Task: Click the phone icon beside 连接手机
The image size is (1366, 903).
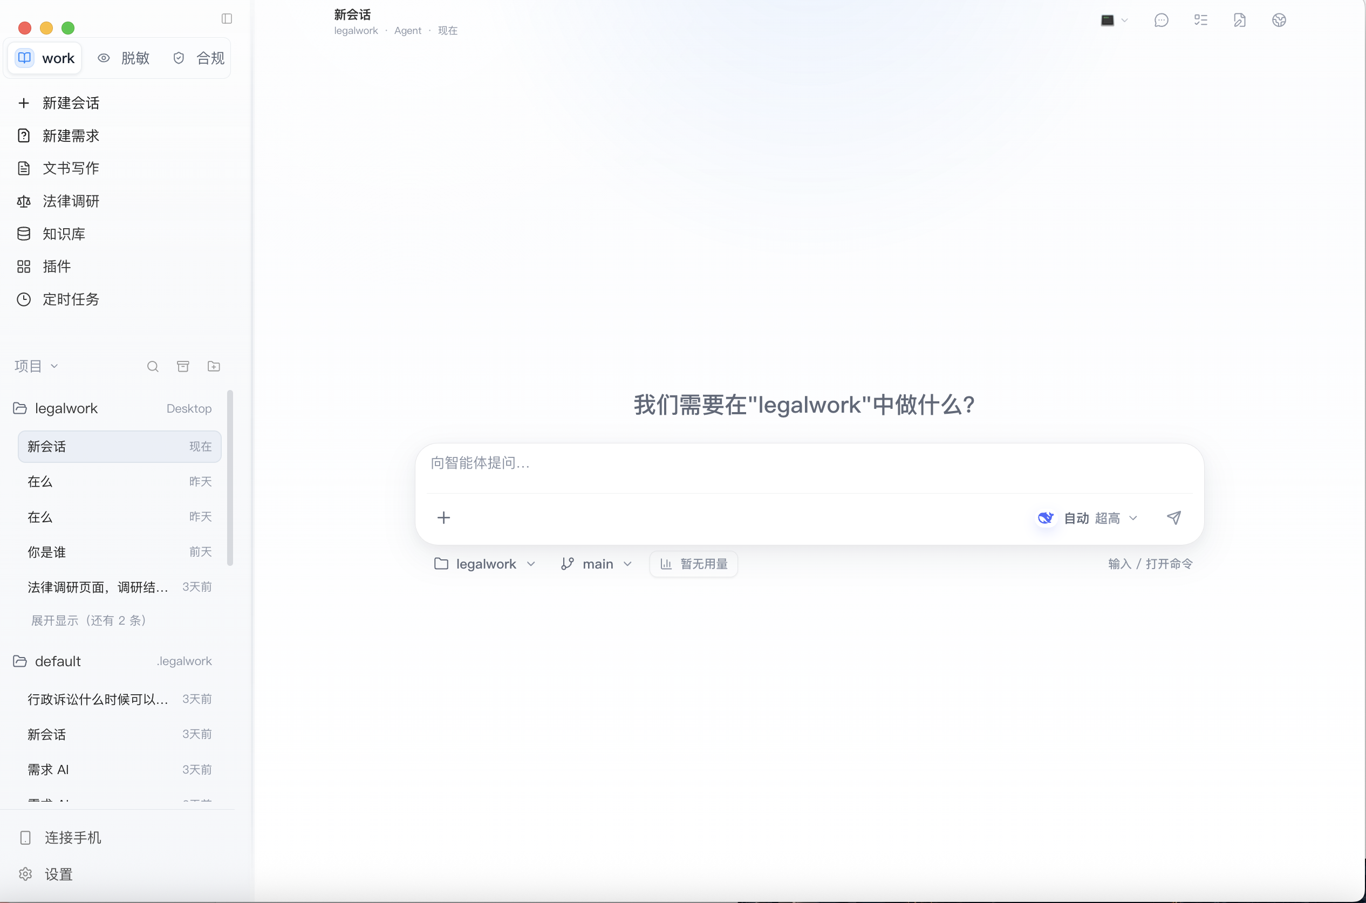Action: (x=25, y=837)
